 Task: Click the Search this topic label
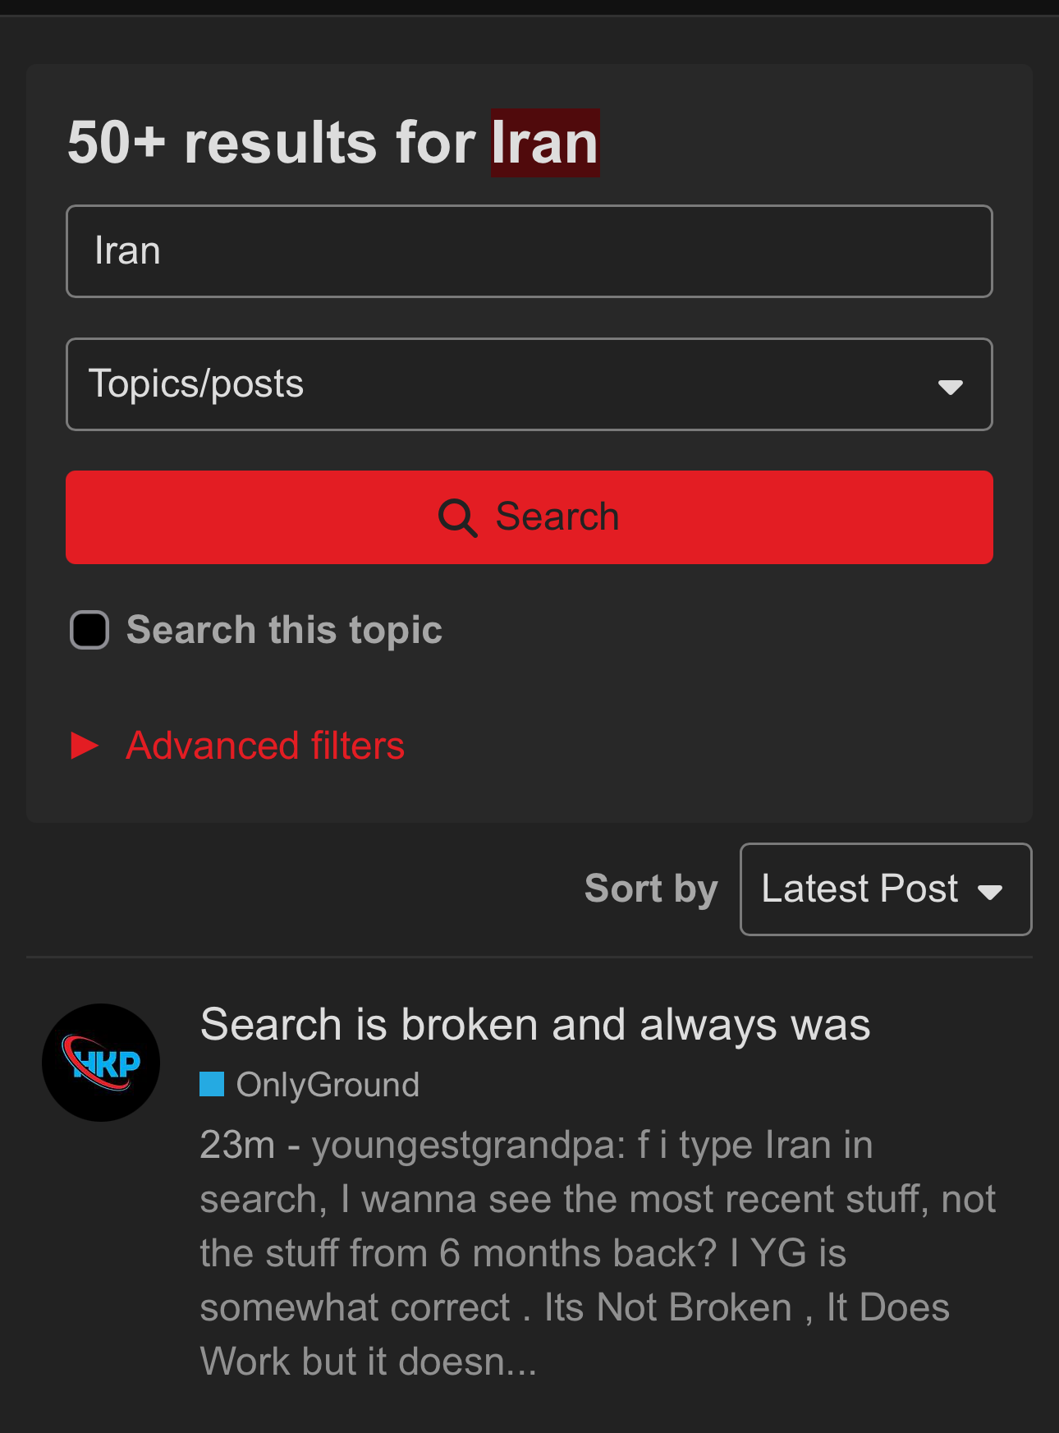[284, 630]
